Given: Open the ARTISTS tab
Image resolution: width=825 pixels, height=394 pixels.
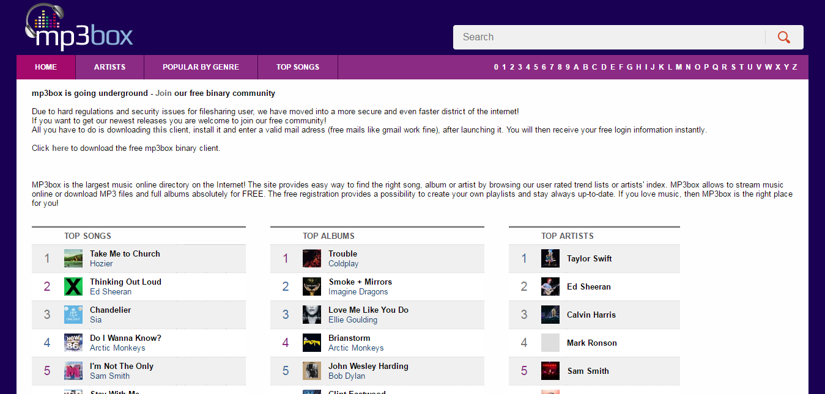Looking at the screenshot, I should point(109,67).
